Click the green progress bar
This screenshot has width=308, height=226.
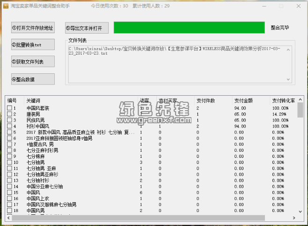[189, 28]
